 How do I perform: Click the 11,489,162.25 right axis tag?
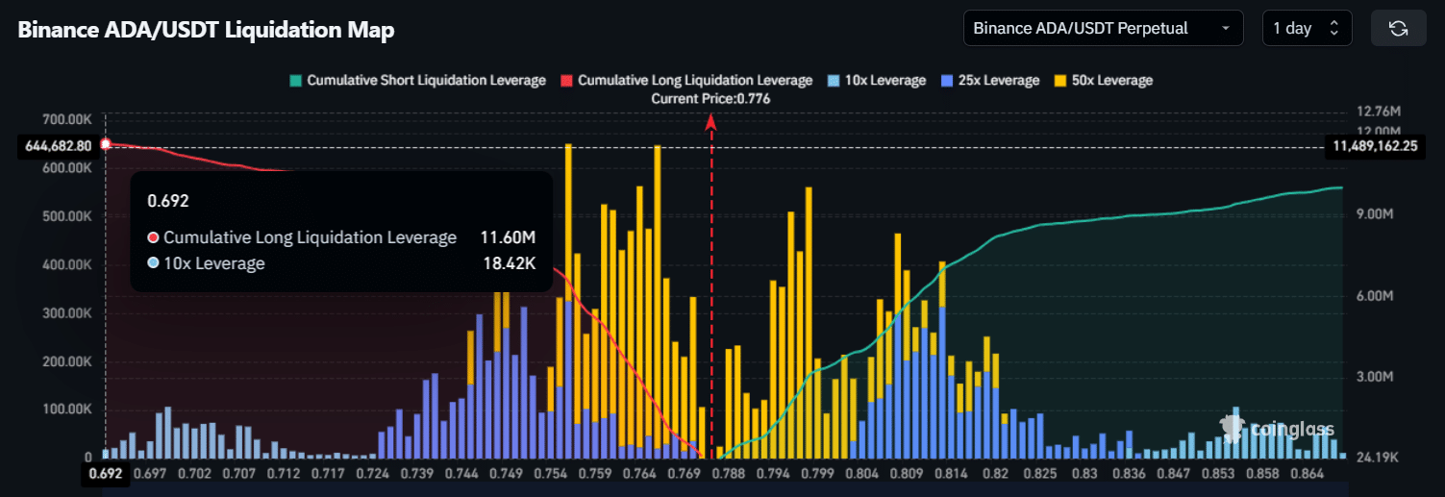[1376, 146]
